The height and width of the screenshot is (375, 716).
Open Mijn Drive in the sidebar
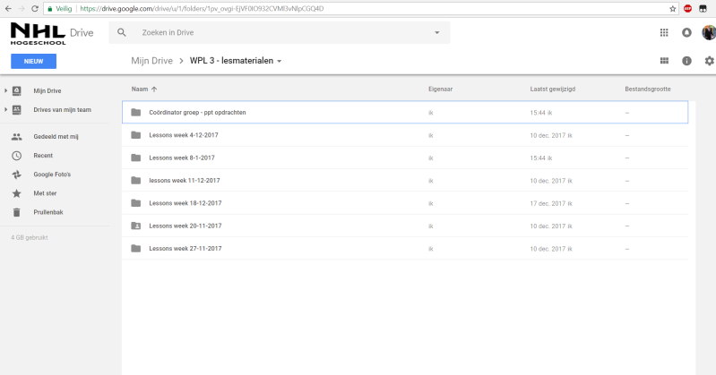coord(47,90)
